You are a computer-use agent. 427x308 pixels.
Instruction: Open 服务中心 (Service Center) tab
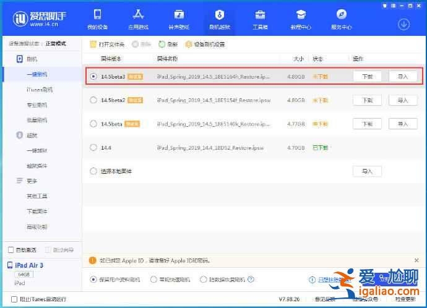pos(341,20)
